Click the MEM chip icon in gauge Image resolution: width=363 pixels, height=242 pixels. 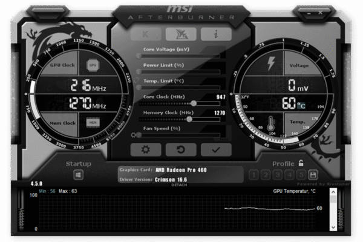pyautogui.click(x=93, y=122)
